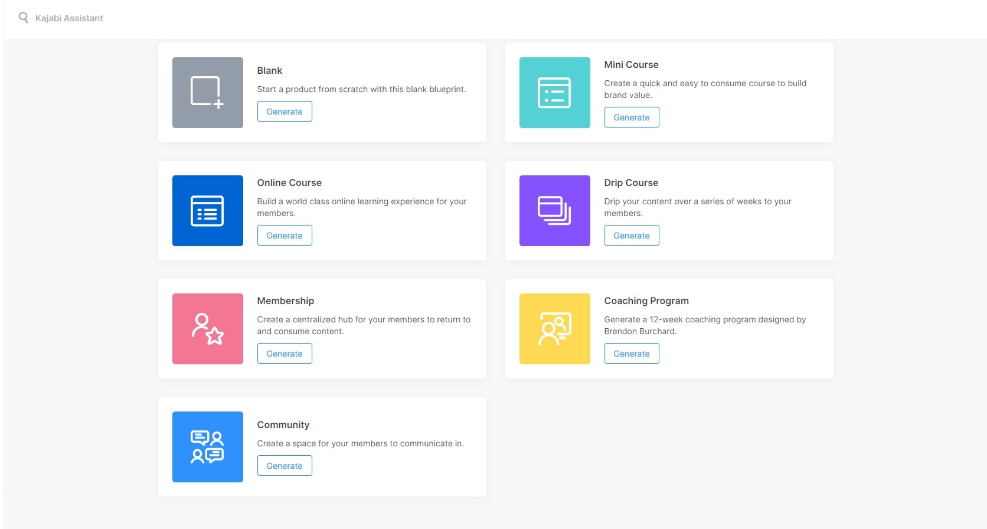This screenshot has height=529, width=987.
Task: Select the teal Mini Course icon
Action: point(554,93)
